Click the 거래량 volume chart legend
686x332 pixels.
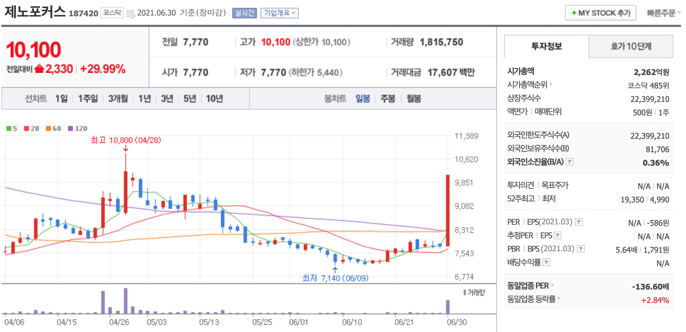click(474, 292)
